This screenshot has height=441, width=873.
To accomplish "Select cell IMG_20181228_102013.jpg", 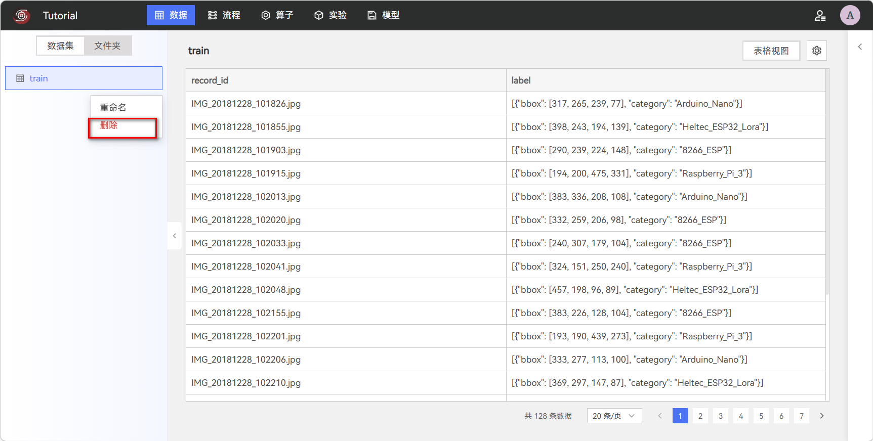I will (x=346, y=197).
